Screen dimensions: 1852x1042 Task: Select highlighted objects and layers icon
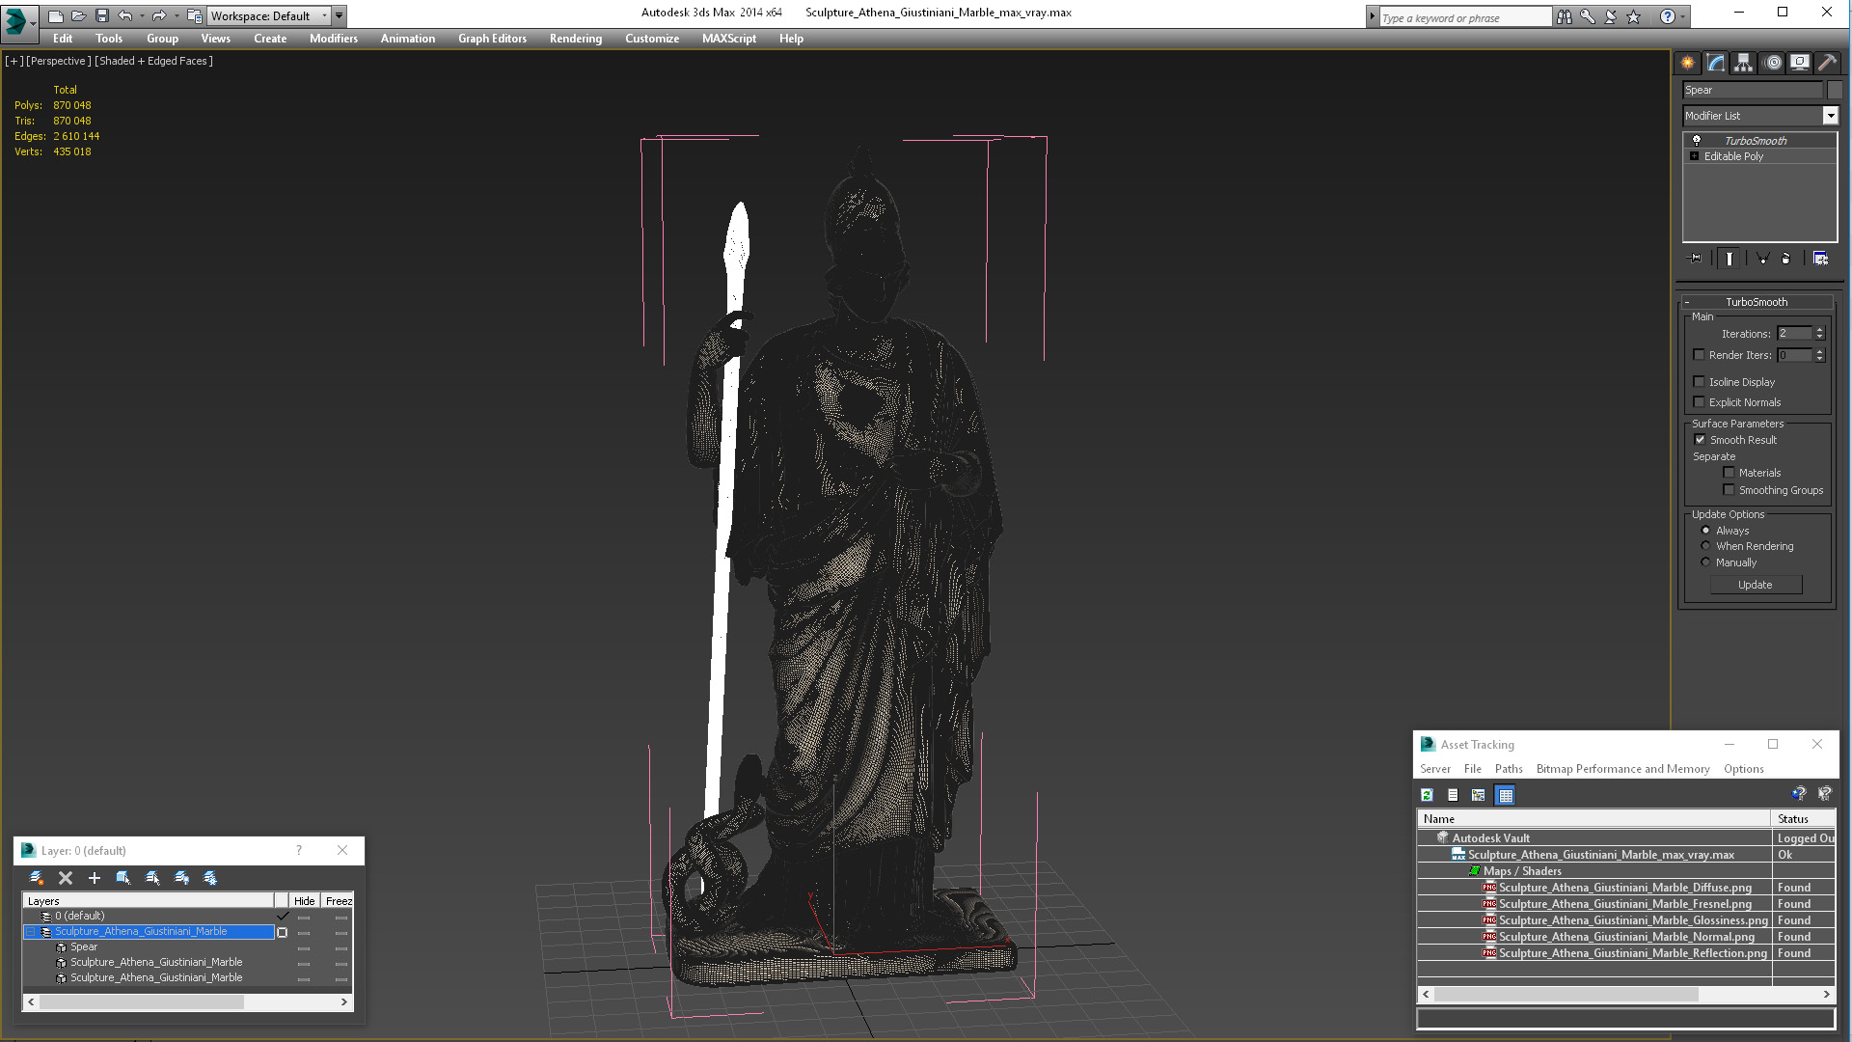(123, 878)
